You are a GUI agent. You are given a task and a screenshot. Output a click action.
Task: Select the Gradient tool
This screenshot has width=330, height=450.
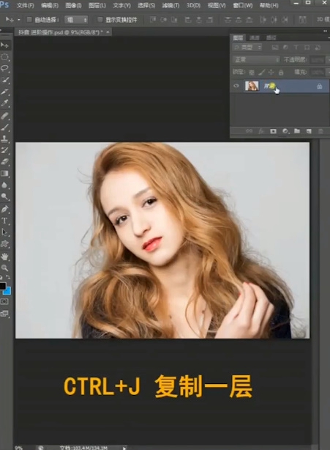pos(5,174)
